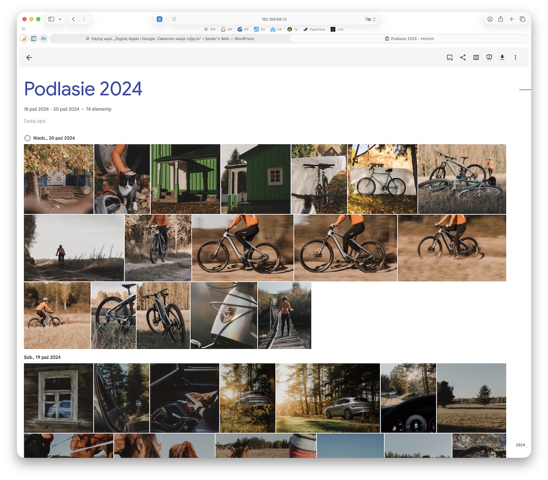
Task: Click the back arrow in album toolbar
Action: tap(29, 58)
